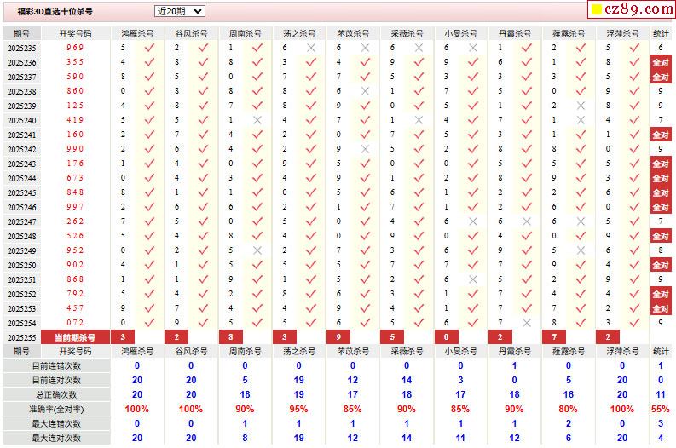
Task: Click the 全对 badge in row 2025250
Action: [661, 265]
